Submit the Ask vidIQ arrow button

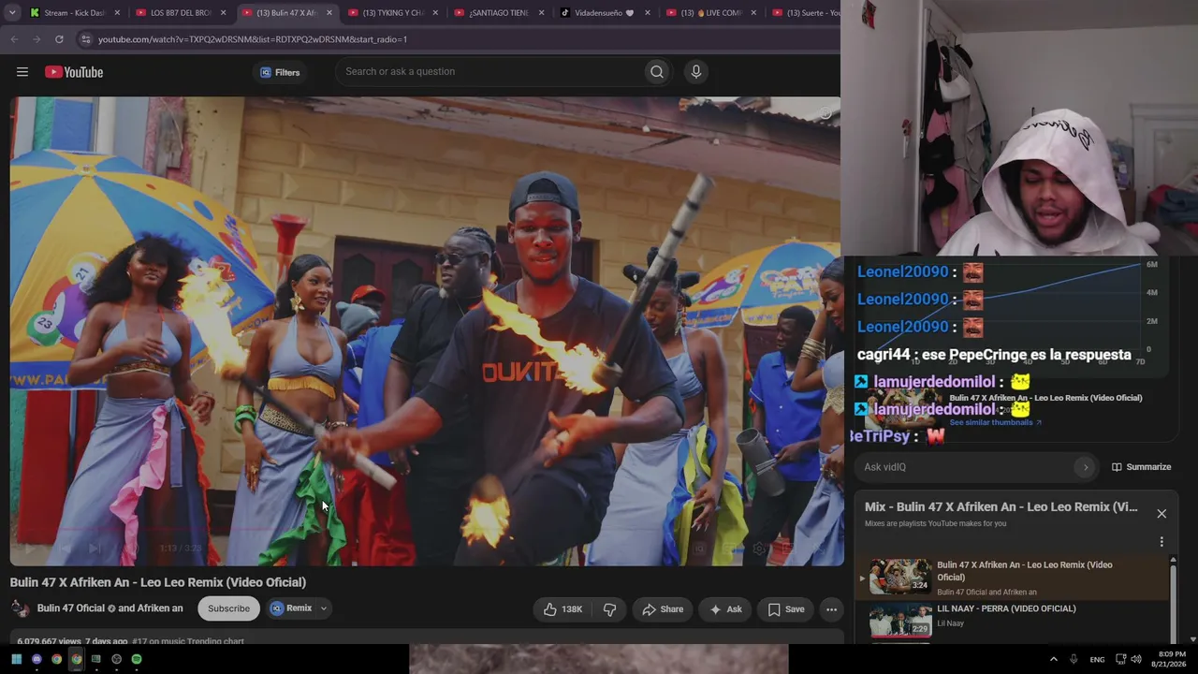[1086, 467]
